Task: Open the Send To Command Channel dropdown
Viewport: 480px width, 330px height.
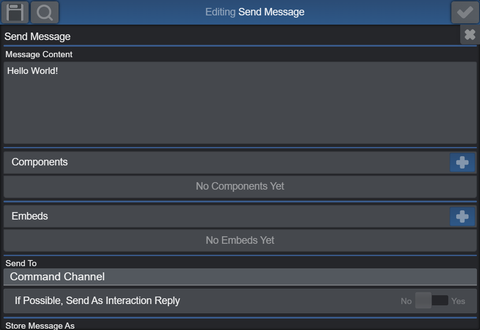Action: click(240, 277)
